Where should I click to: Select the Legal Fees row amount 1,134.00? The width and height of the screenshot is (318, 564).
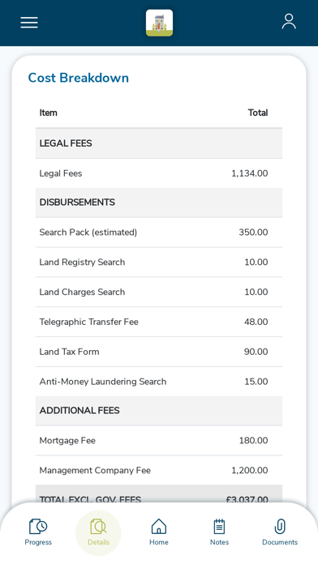(250, 173)
